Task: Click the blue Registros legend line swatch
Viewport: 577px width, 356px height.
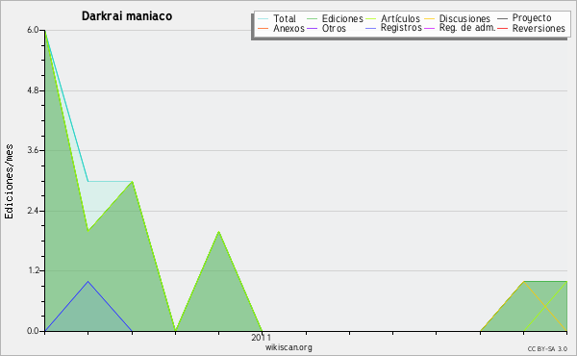Action: tap(370, 28)
